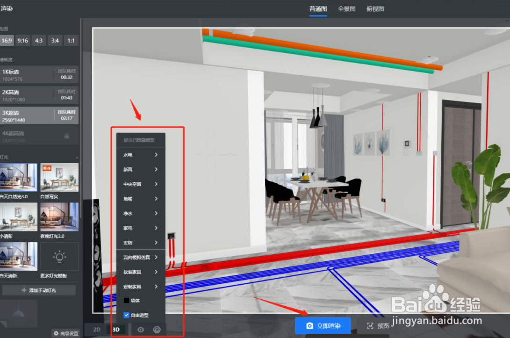Open the 全景图 tab
Image resolution: width=510 pixels, height=338 pixels.
(x=347, y=9)
